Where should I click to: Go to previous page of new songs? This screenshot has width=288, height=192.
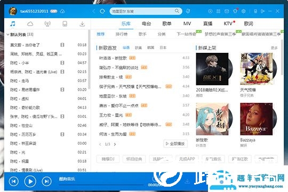(100, 144)
